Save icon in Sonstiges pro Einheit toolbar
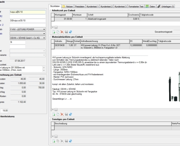180x146 pixels. tap(66, 141)
